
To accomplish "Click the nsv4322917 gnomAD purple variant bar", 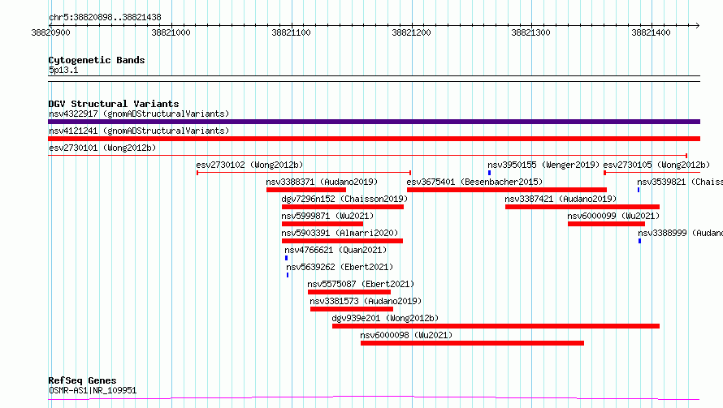I will click(x=374, y=122).
